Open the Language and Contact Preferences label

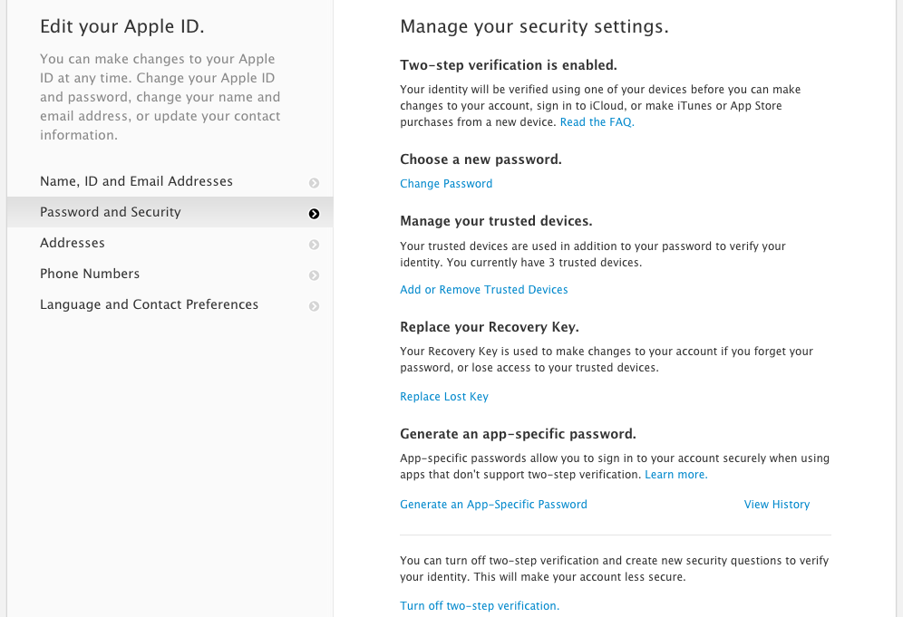(149, 304)
